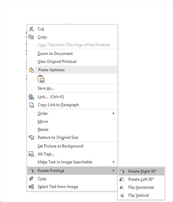Click the Cut scissors icon
The height and width of the screenshot is (202, 173).
(31, 29)
